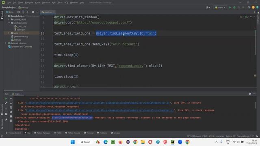Click the editor vertical scrollbar
This screenshot has width=260, height=146.
(255, 42)
